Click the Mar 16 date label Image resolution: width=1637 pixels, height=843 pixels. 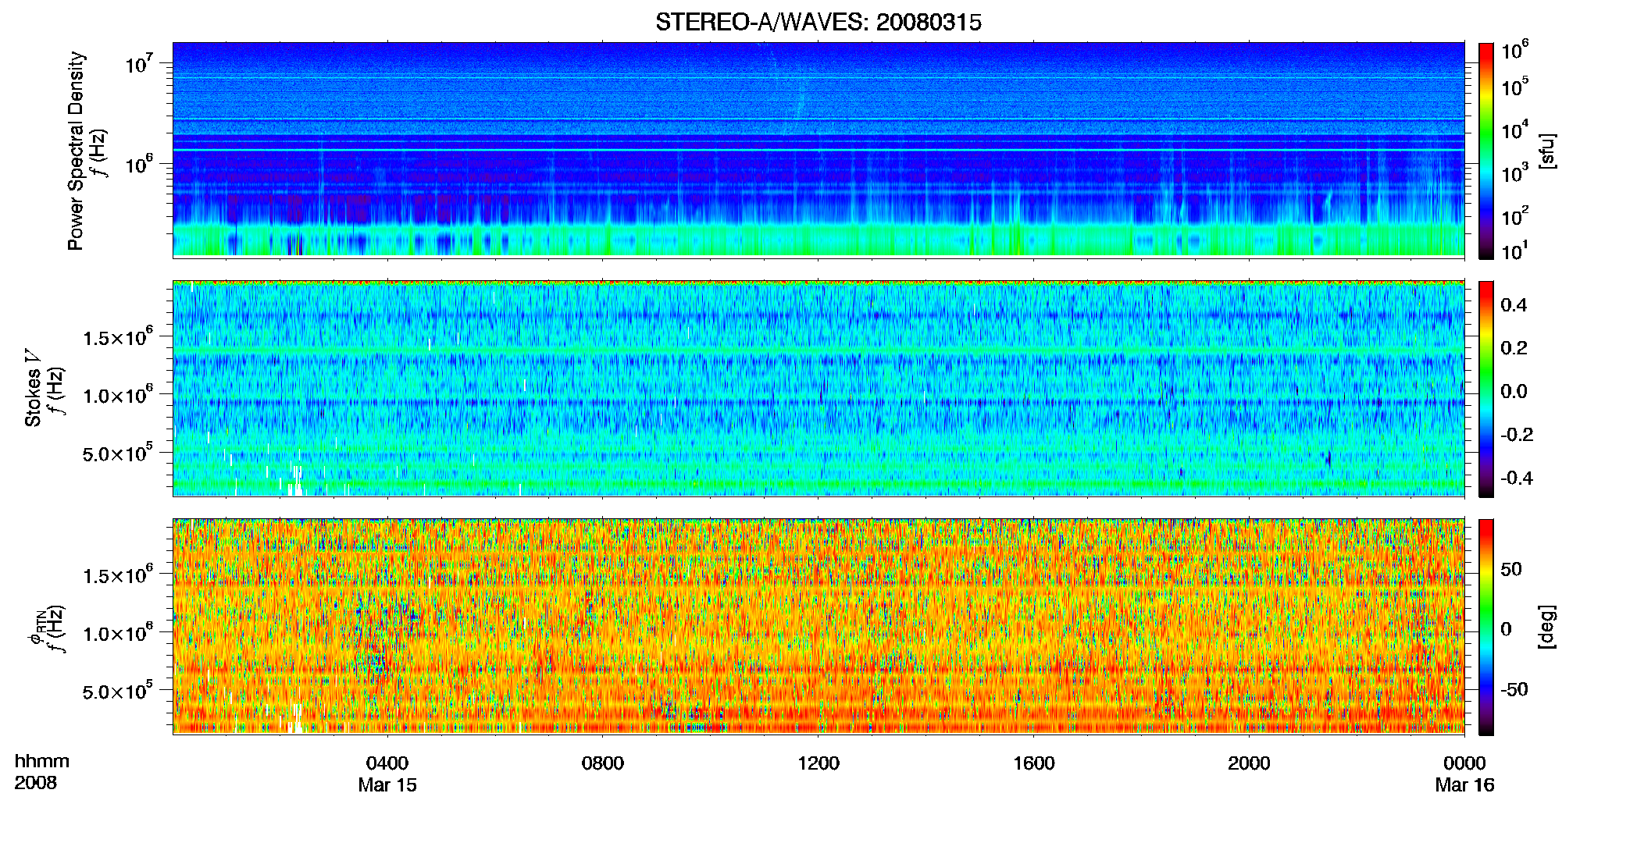[x=1464, y=784]
